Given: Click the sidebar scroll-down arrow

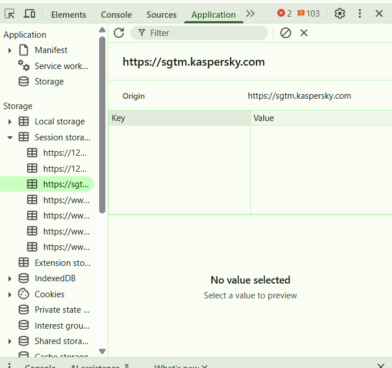Looking at the screenshot, I should [102, 351].
